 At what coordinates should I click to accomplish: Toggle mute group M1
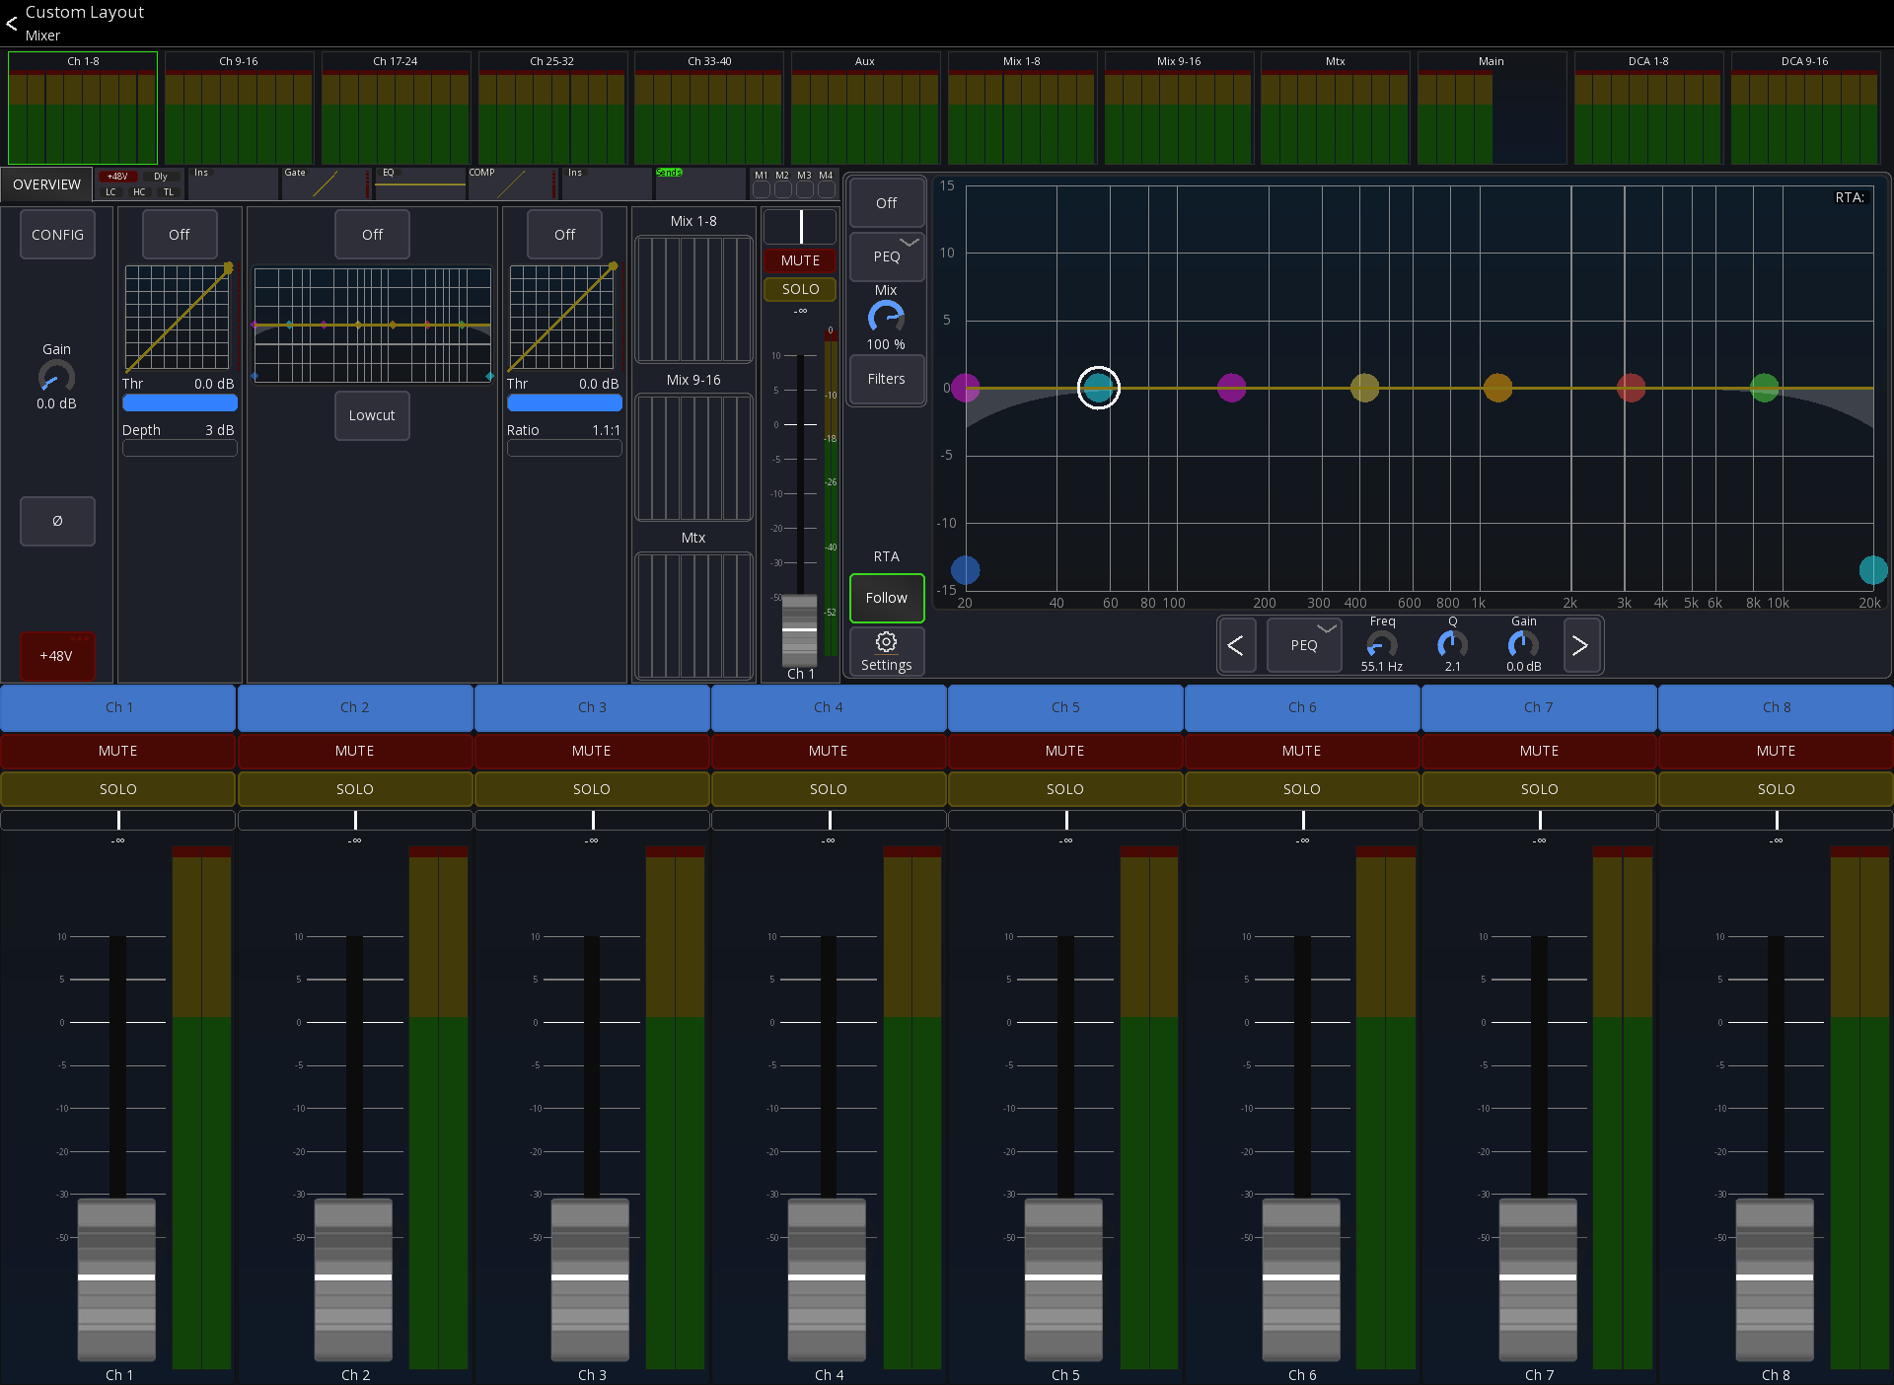coord(762,188)
